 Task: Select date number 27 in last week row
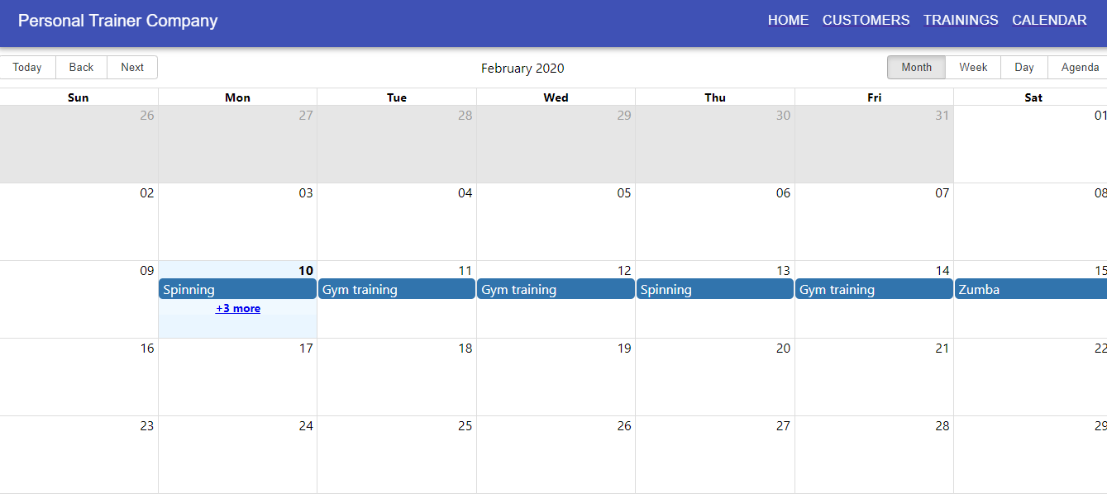click(x=784, y=426)
